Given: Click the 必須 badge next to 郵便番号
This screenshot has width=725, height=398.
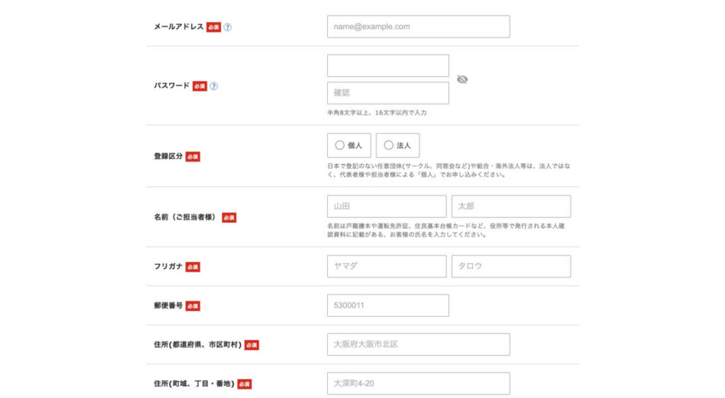Looking at the screenshot, I should click(x=193, y=306).
